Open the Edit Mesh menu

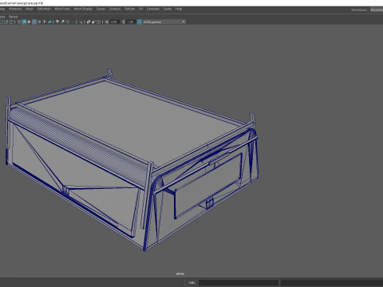(x=44, y=9)
